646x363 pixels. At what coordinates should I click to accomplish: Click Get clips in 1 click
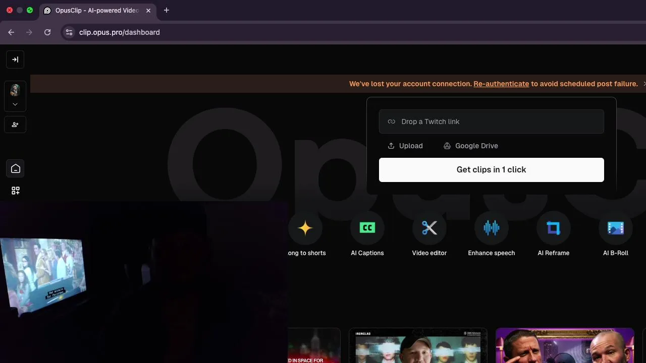tap(491, 170)
